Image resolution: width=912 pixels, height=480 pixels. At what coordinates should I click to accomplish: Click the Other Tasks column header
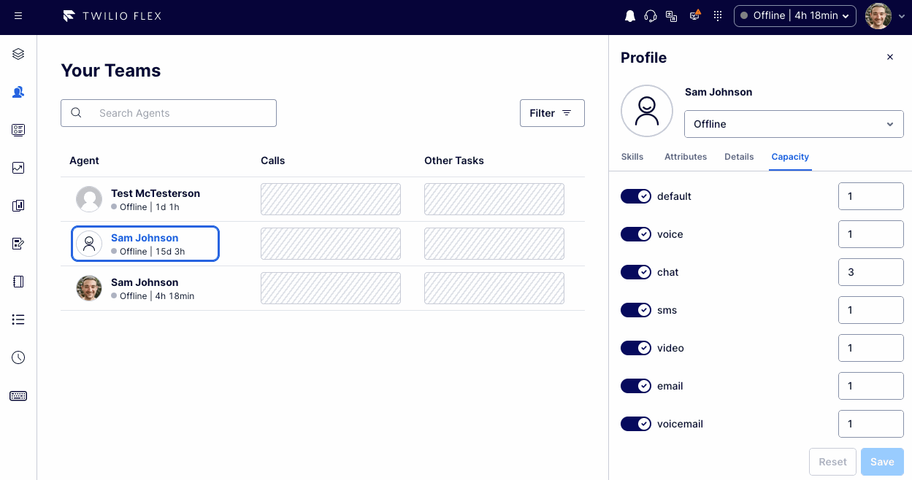(x=454, y=160)
